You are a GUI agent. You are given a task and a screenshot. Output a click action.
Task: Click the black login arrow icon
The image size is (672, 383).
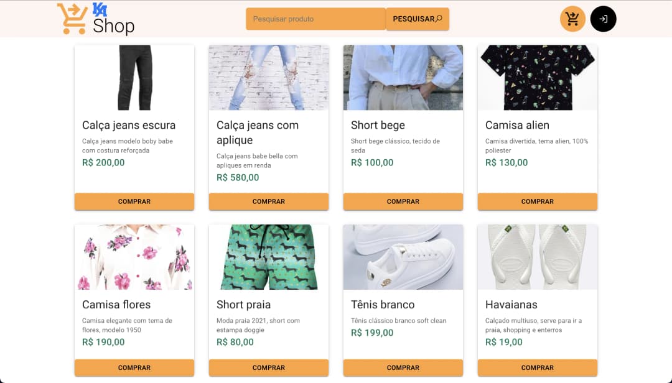coord(603,19)
